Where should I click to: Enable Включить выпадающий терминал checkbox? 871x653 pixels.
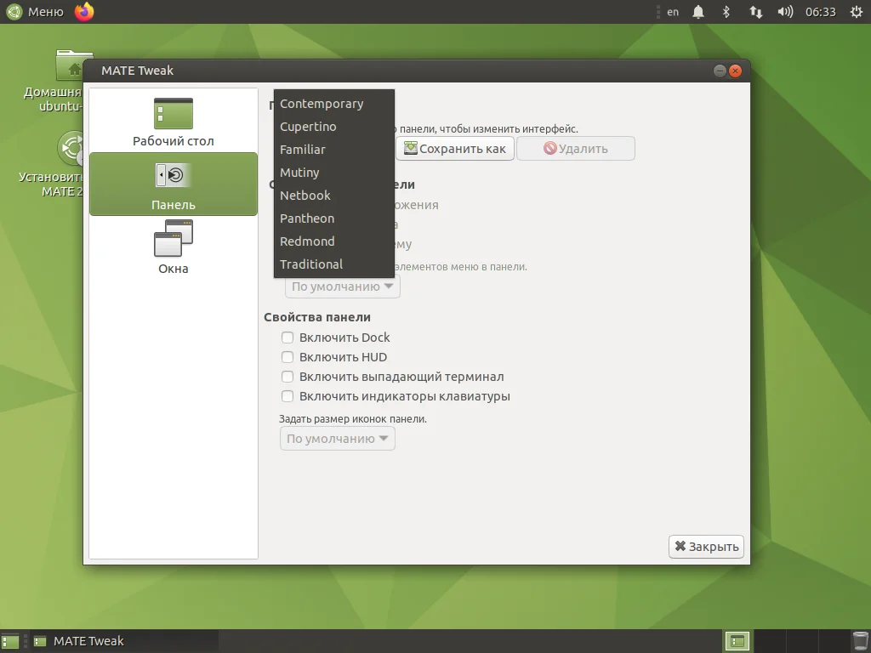point(287,377)
